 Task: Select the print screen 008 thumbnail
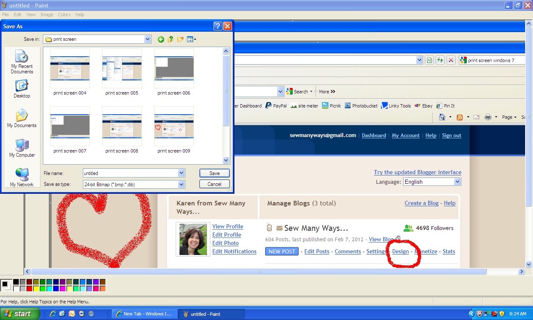[x=122, y=126]
